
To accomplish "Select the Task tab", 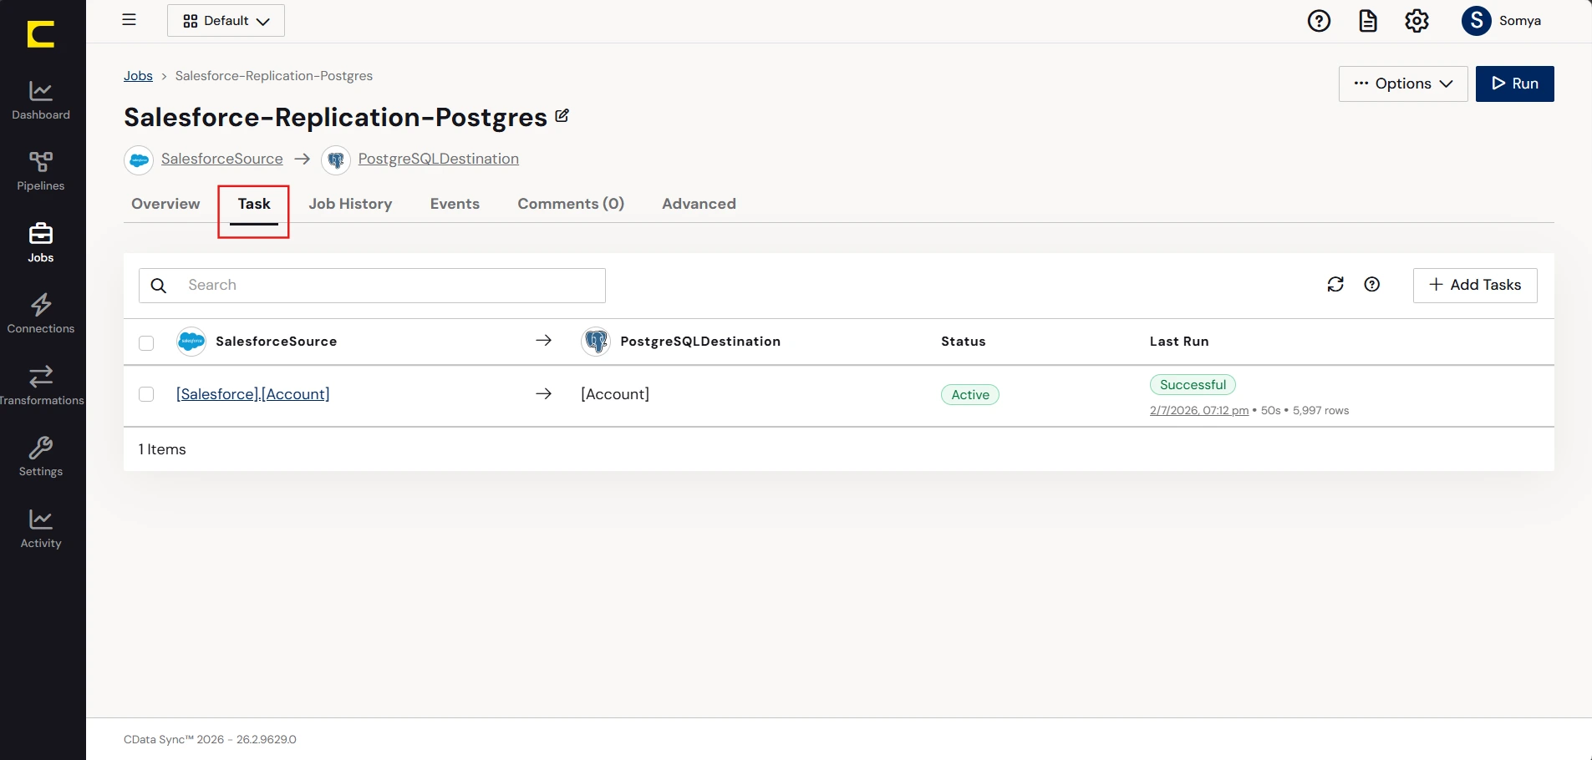I will coord(254,204).
